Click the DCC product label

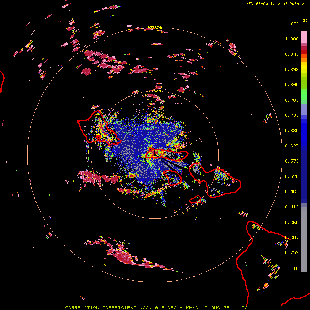point(302,21)
